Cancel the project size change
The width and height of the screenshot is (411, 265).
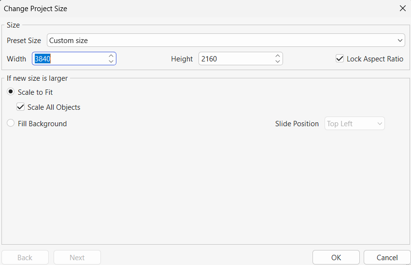coord(387,257)
